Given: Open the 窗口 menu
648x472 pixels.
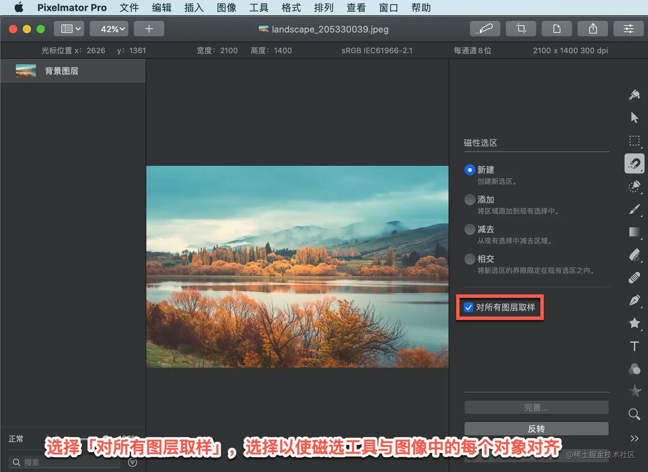Looking at the screenshot, I should pyautogui.click(x=389, y=8).
